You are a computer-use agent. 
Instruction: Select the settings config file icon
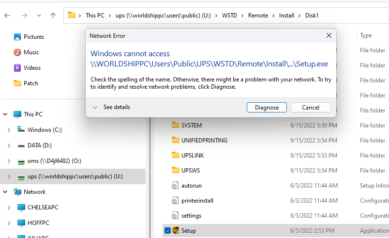(175, 215)
